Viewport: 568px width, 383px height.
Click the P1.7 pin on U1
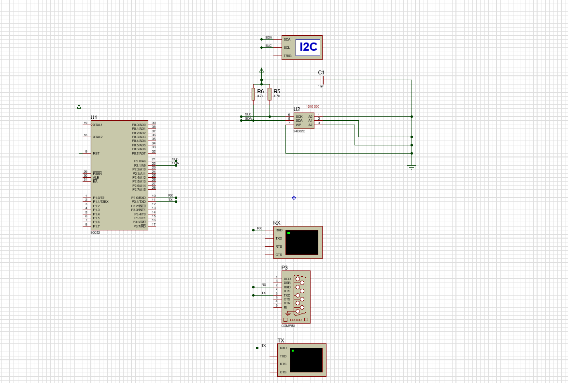click(x=96, y=226)
